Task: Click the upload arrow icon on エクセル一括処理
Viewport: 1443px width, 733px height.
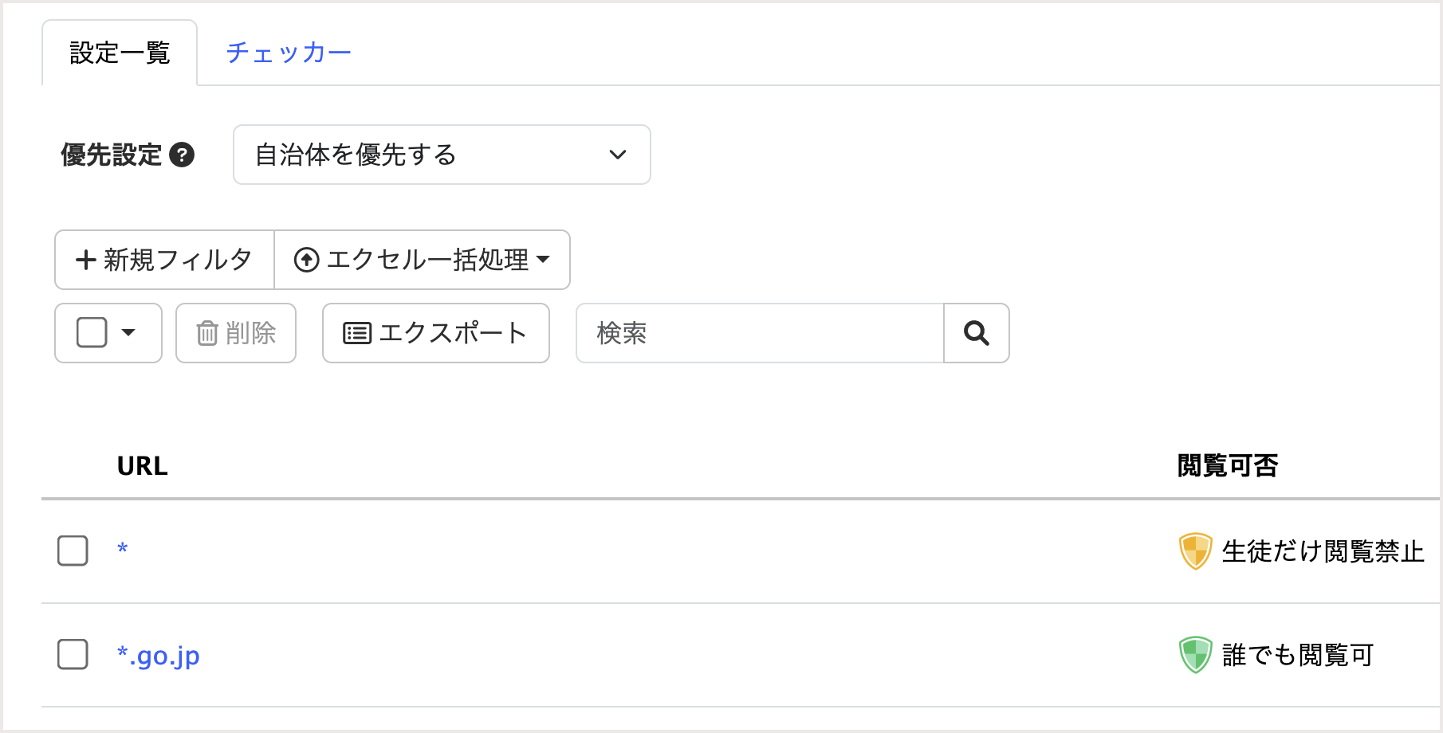Action: click(x=307, y=260)
